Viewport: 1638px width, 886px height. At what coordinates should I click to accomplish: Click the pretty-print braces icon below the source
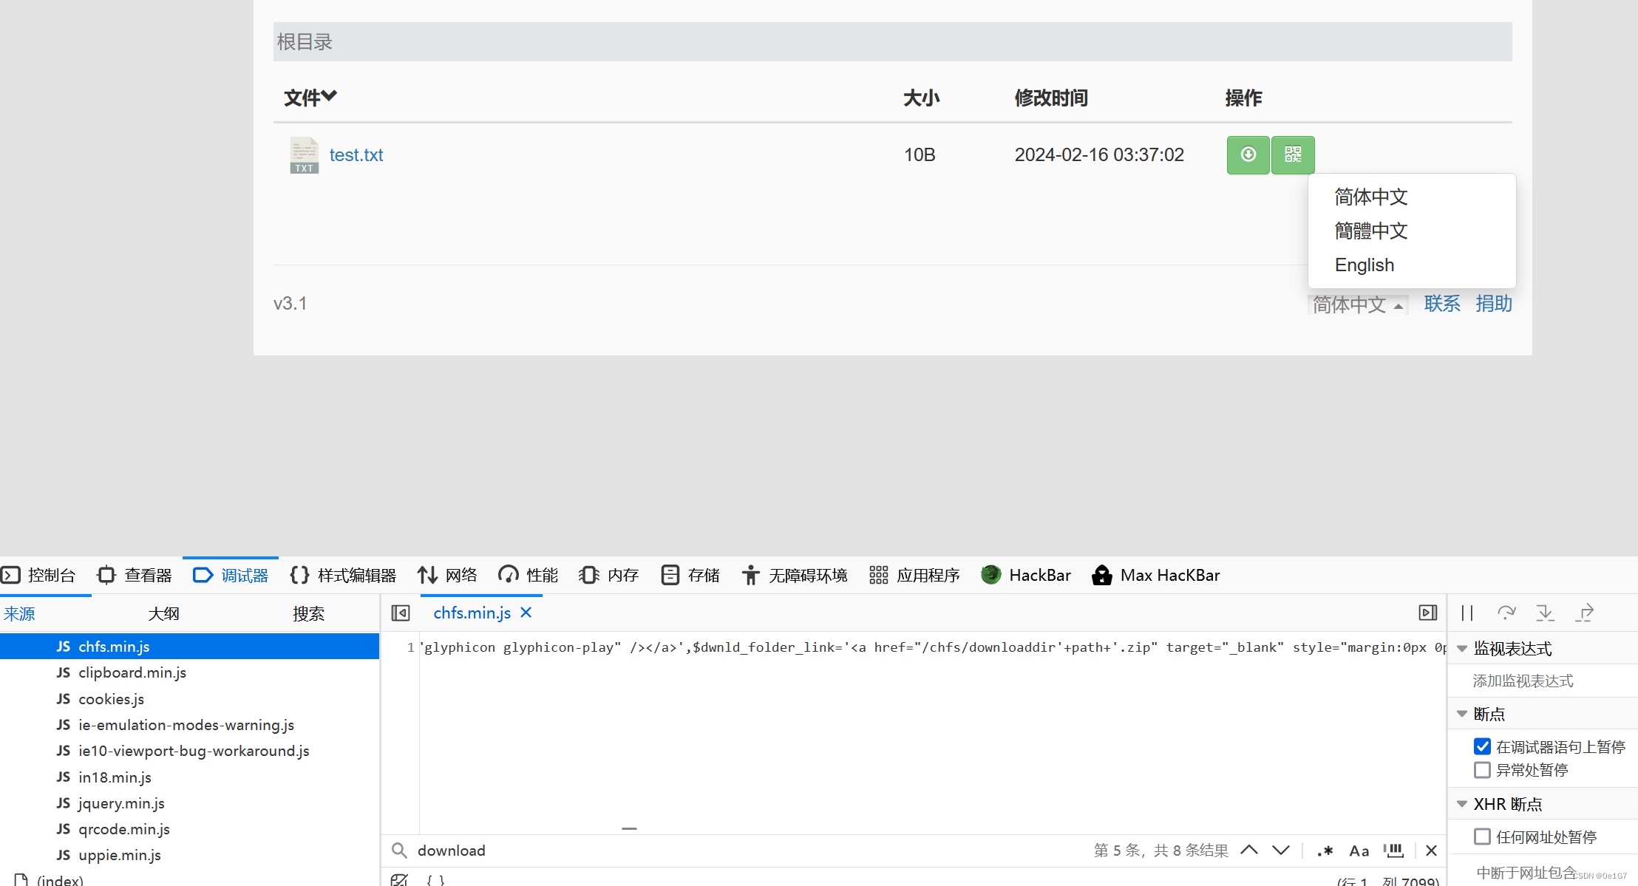pyautogui.click(x=435, y=879)
